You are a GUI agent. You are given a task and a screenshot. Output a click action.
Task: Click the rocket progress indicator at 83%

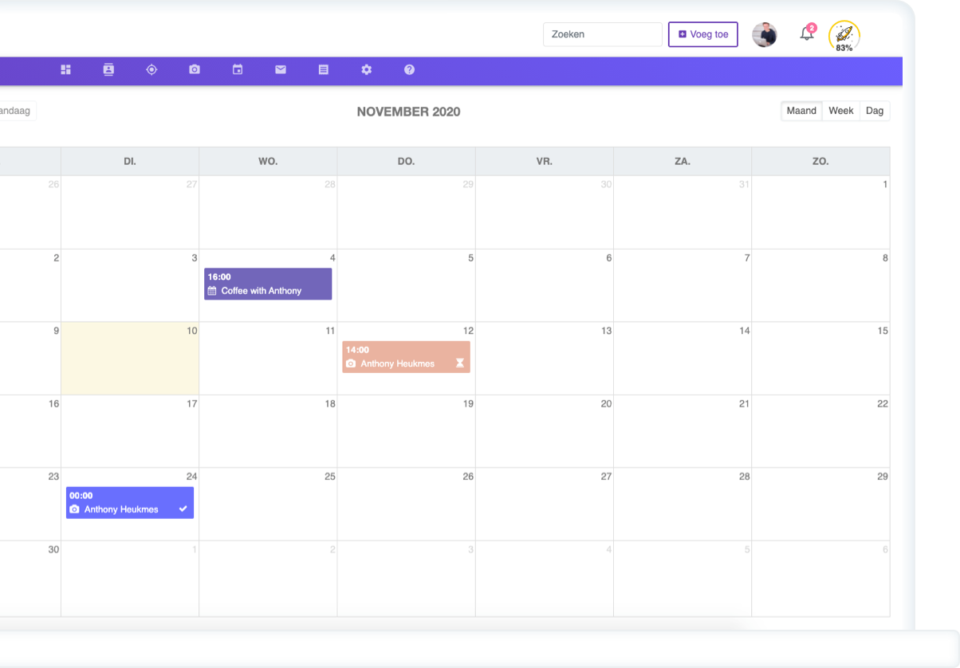click(x=844, y=36)
